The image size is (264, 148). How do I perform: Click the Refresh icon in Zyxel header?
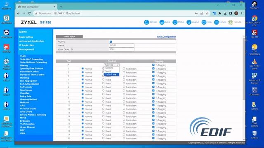[x=146, y=22]
